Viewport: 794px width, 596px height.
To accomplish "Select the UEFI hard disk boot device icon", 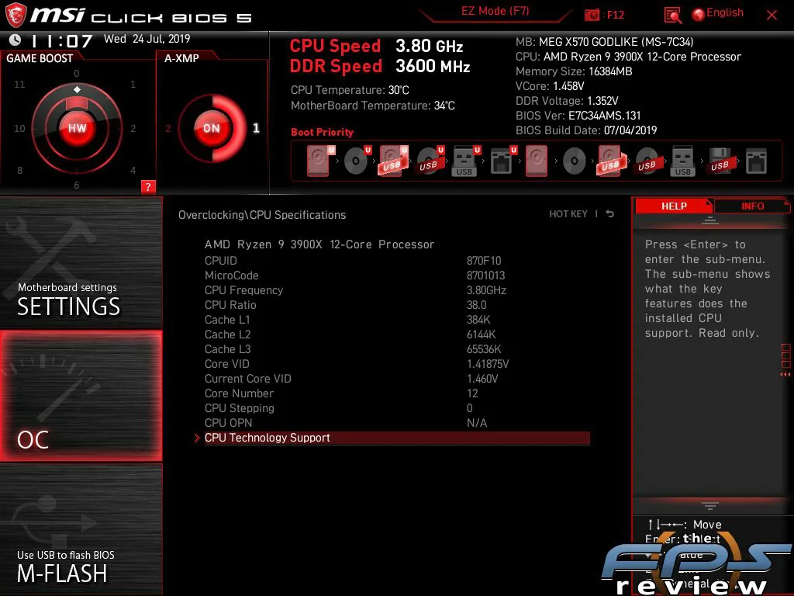I will 319,161.
